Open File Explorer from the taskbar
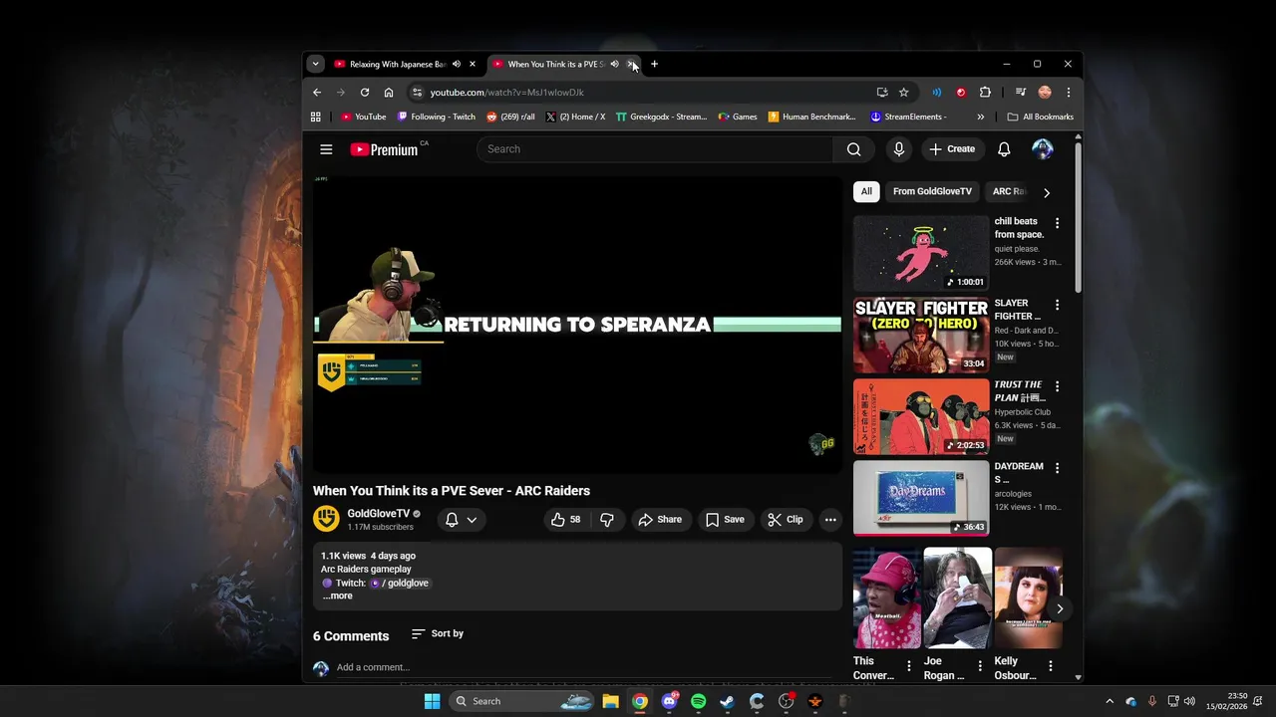Viewport: 1276px width, 717px height. (610, 701)
